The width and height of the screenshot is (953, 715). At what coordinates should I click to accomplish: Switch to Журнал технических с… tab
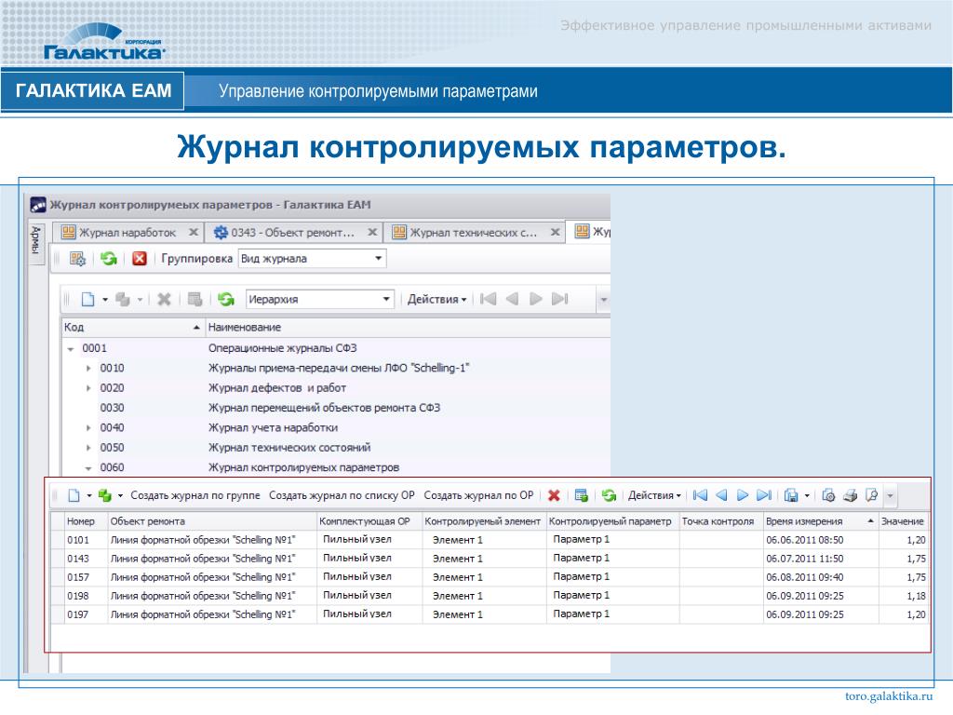(x=474, y=232)
